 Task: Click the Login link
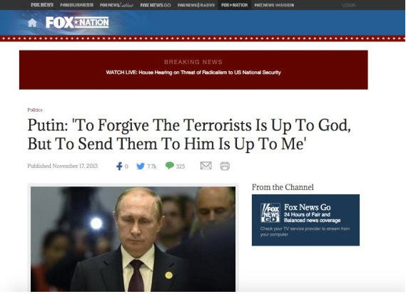point(348,5)
